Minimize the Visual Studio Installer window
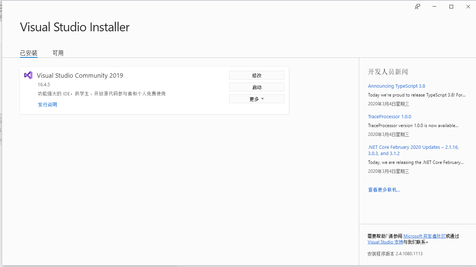The height and width of the screenshot is (267, 476). (x=434, y=6)
